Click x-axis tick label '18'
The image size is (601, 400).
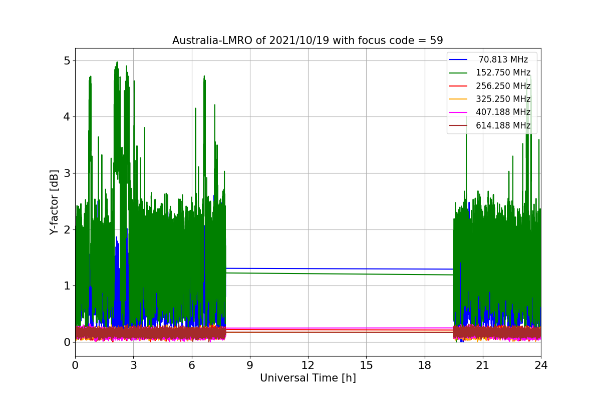pyautogui.click(x=424, y=365)
